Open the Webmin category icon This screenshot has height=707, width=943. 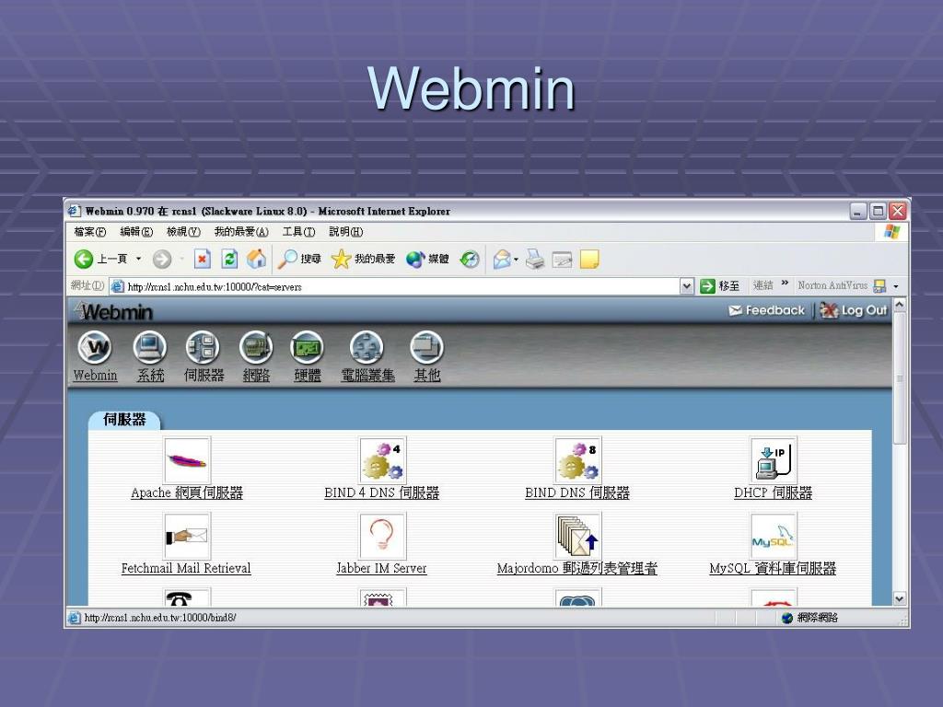click(95, 347)
